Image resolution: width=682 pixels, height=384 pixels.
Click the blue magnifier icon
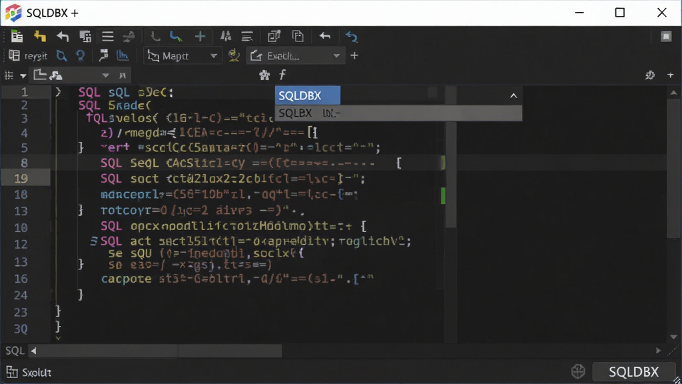(x=62, y=56)
